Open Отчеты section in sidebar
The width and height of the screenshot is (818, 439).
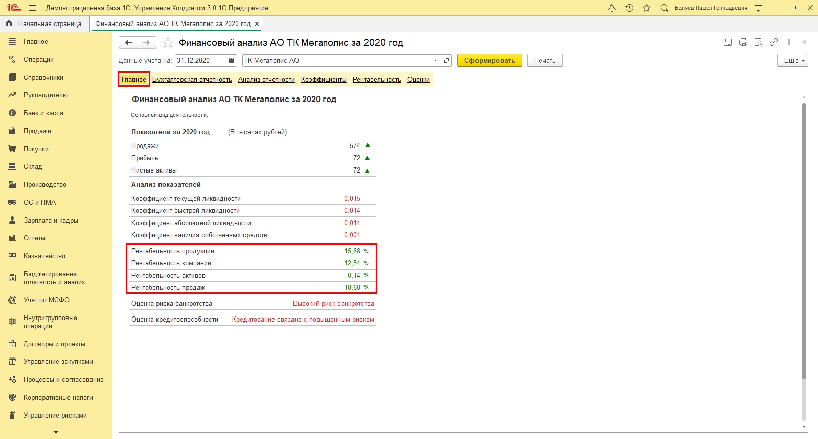[56, 238]
